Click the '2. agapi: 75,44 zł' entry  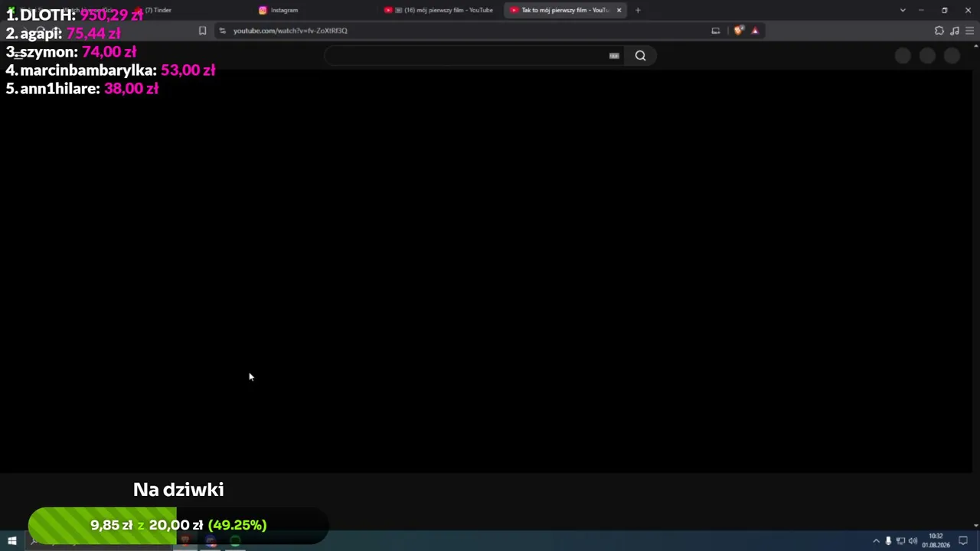(x=63, y=34)
